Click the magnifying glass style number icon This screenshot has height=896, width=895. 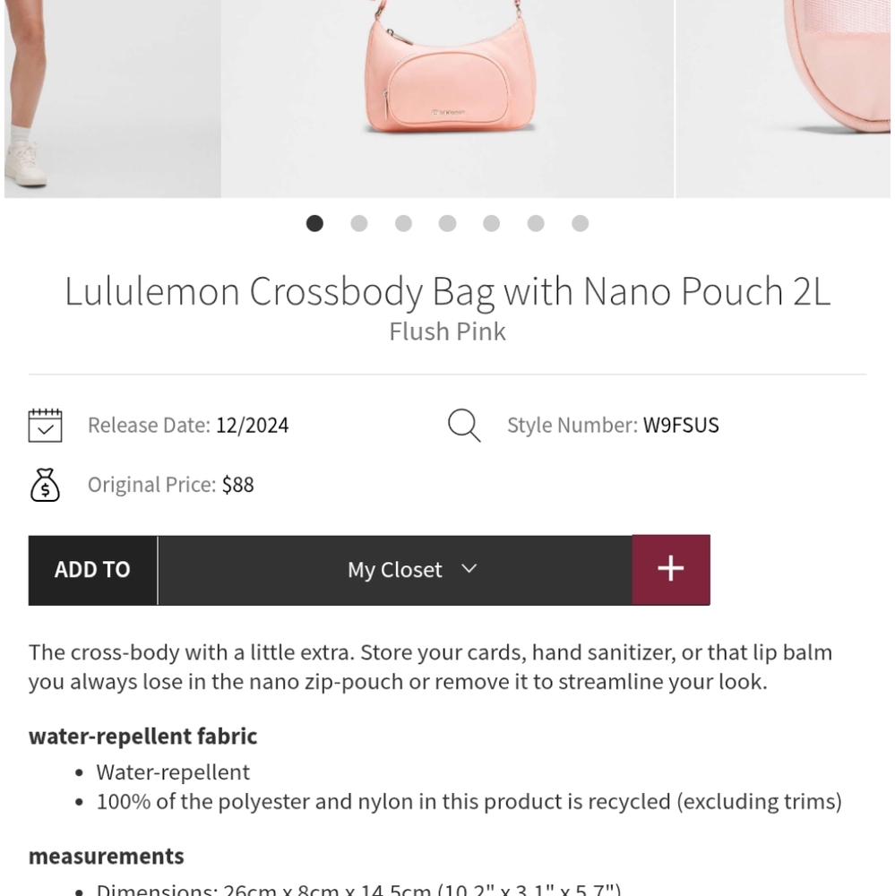click(x=464, y=426)
